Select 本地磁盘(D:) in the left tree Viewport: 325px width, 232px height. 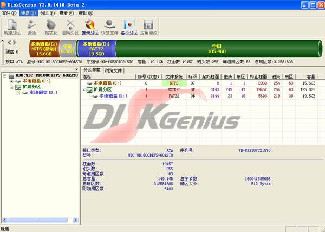(43, 92)
